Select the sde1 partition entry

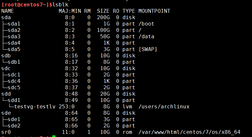pyautogui.click(x=14, y=119)
